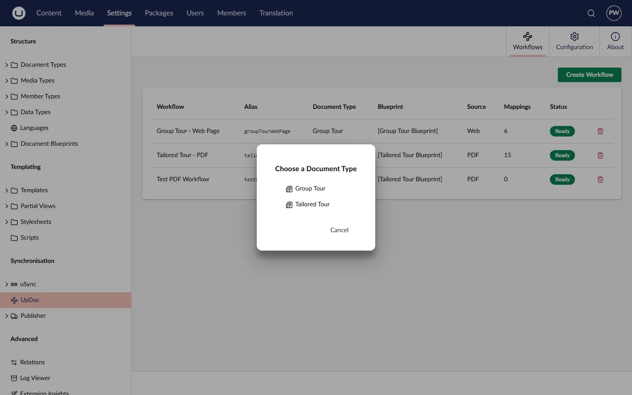Click the Media Types folder icon
632x395 pixels.
(14, 81)
